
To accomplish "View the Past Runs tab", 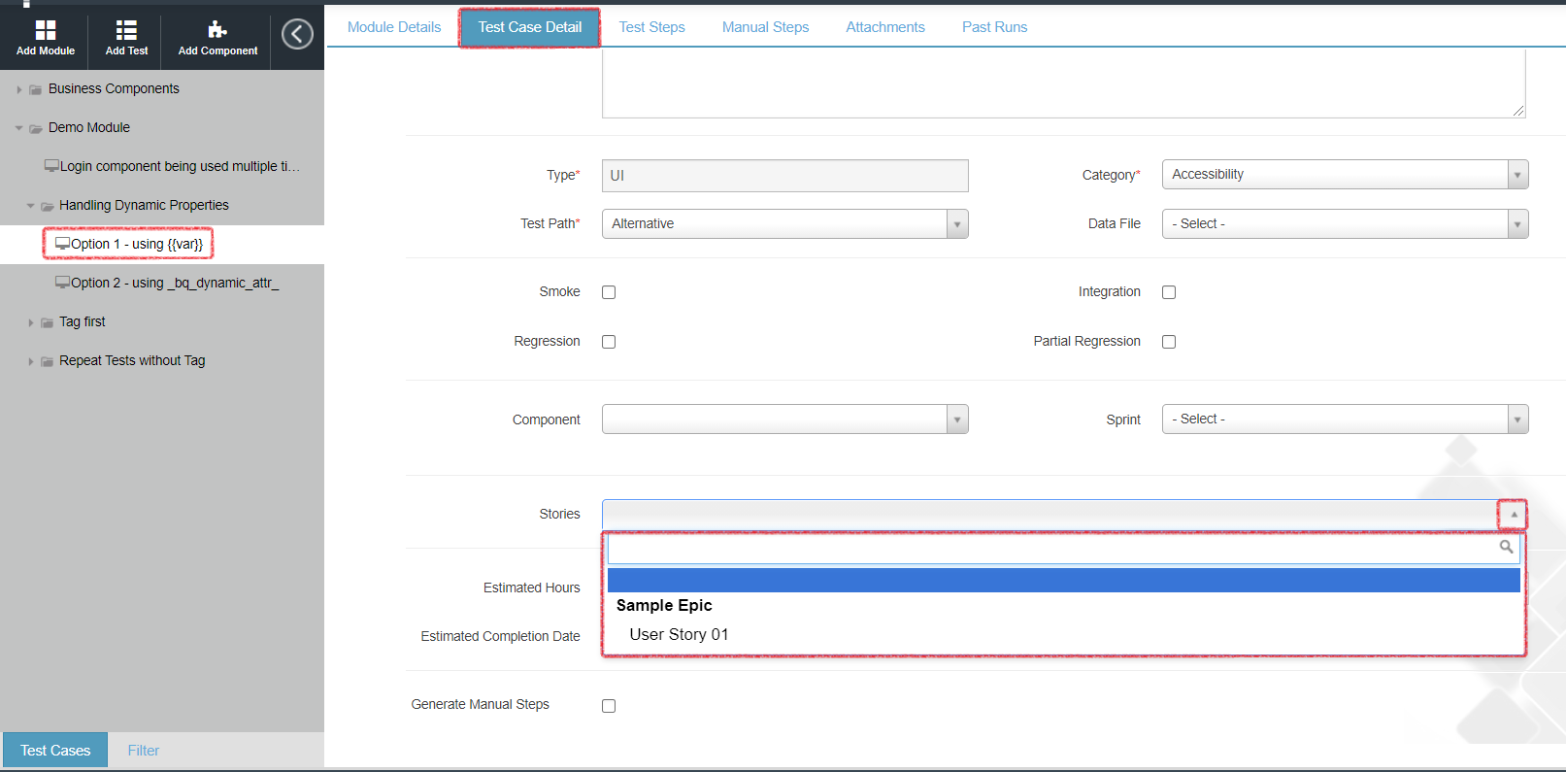I will [x=995, y=27].
